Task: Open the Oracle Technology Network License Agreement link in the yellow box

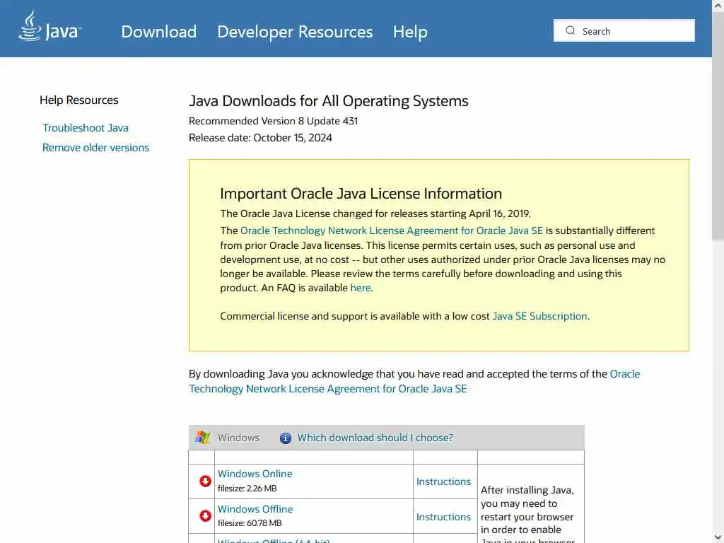Action: pyautogui.click(x=392, y=230)
